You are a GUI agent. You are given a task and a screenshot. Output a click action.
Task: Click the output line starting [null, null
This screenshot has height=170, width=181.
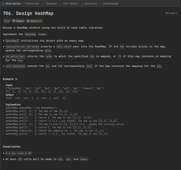point(36,98)
